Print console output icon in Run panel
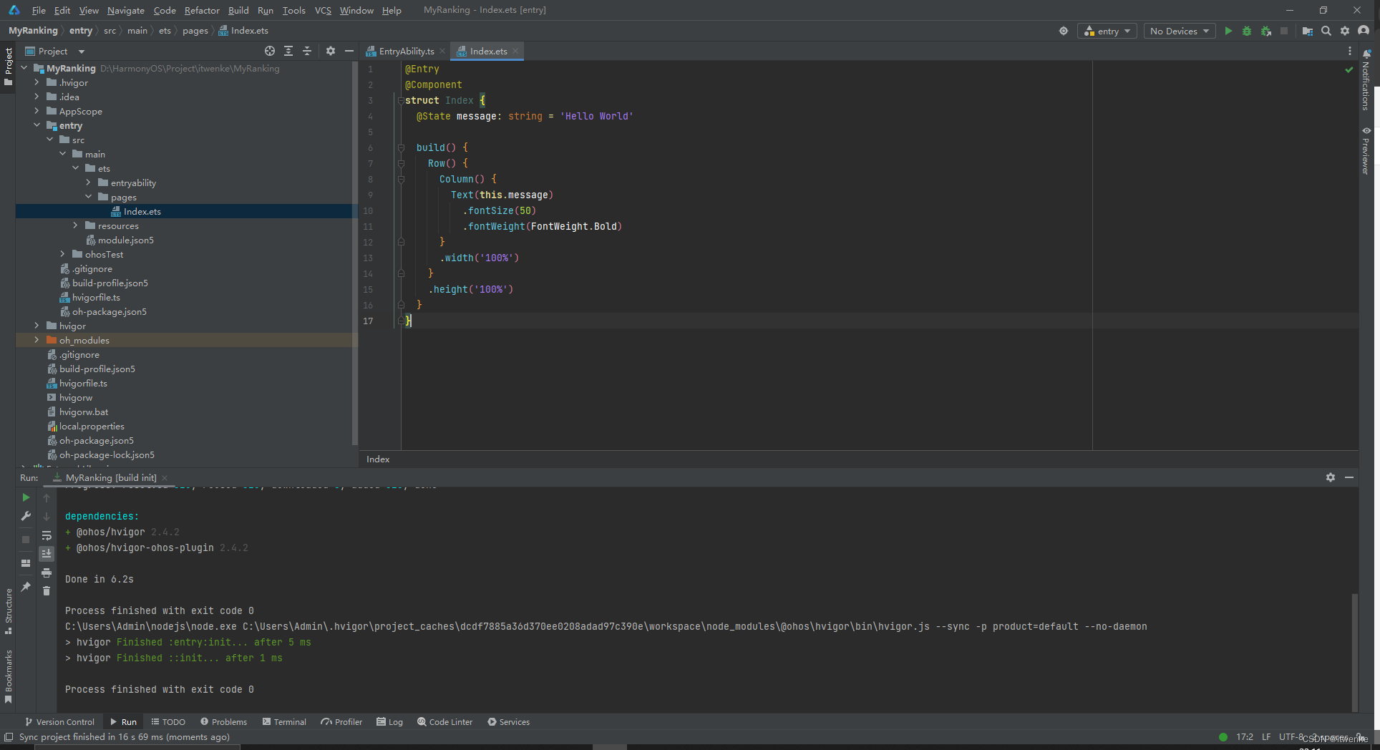This screenshot has width=1380, height=750. click(x=47, y=573)
